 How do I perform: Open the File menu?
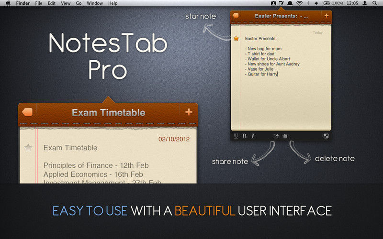point(39,3)
